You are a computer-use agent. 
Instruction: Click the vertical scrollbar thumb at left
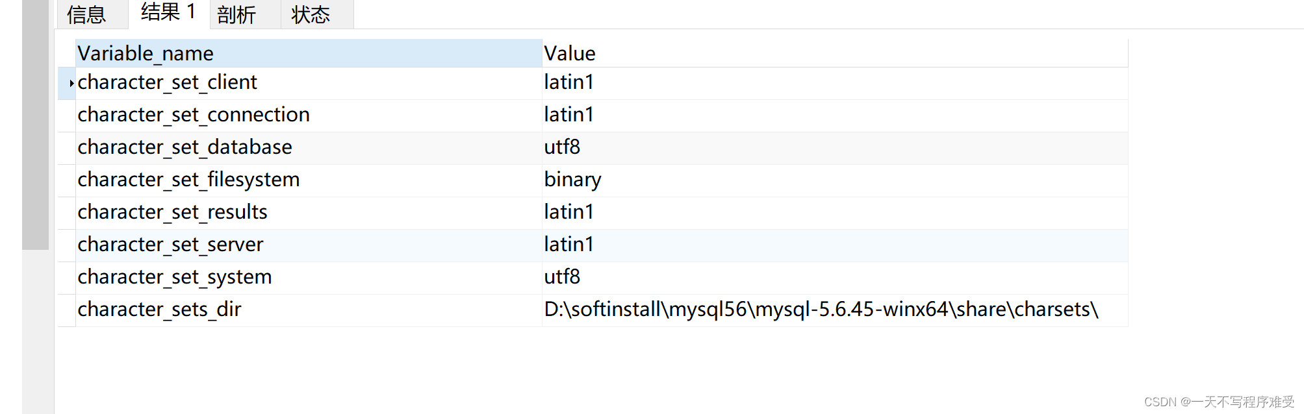coord(35,125)
